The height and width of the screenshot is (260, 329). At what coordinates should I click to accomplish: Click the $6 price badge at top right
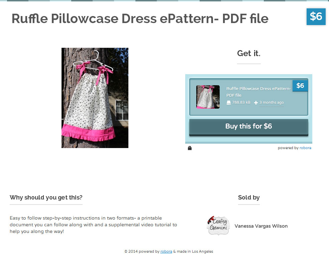coord(316,17)
